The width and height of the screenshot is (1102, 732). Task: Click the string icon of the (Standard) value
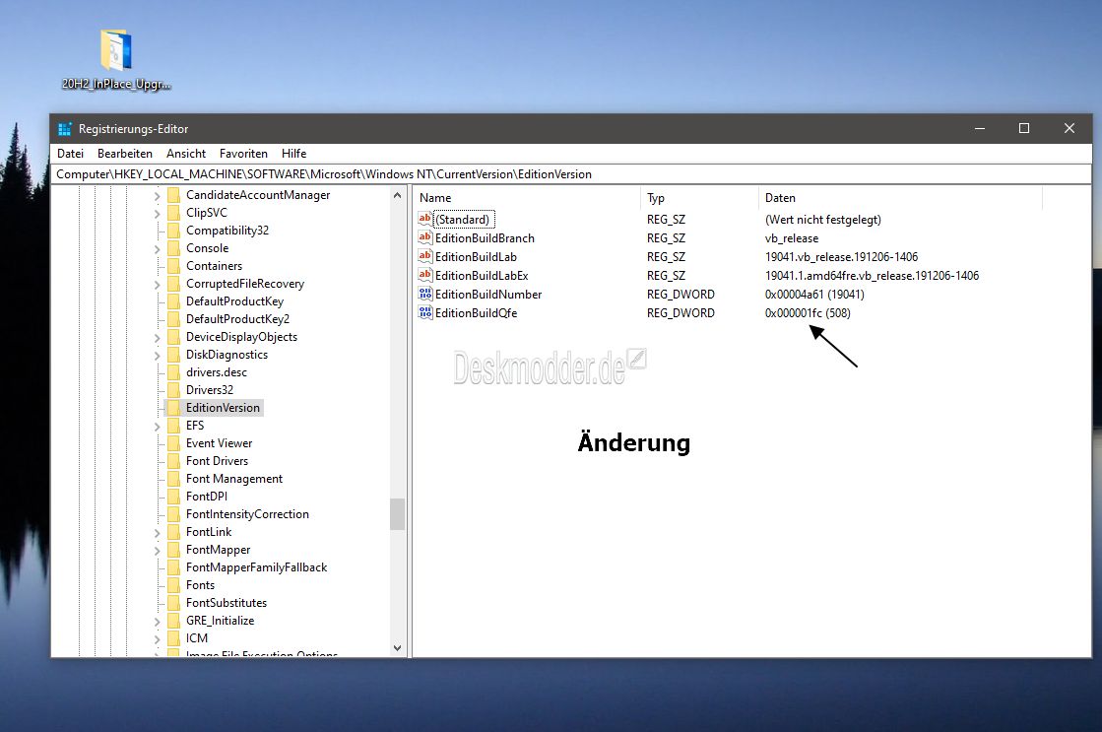coord(425,219)
